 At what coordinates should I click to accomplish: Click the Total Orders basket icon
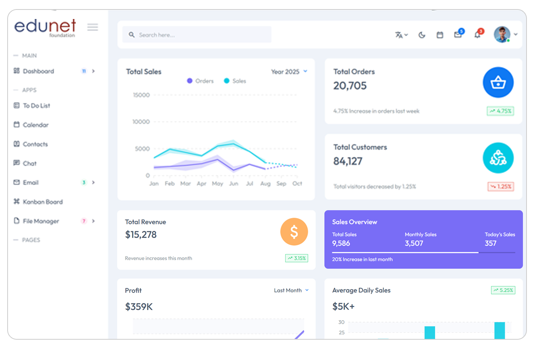click(x=498, y=82)
